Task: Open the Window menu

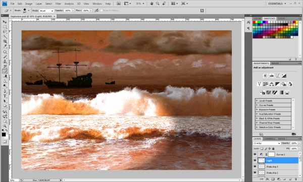Action: (x=97, y=4)
